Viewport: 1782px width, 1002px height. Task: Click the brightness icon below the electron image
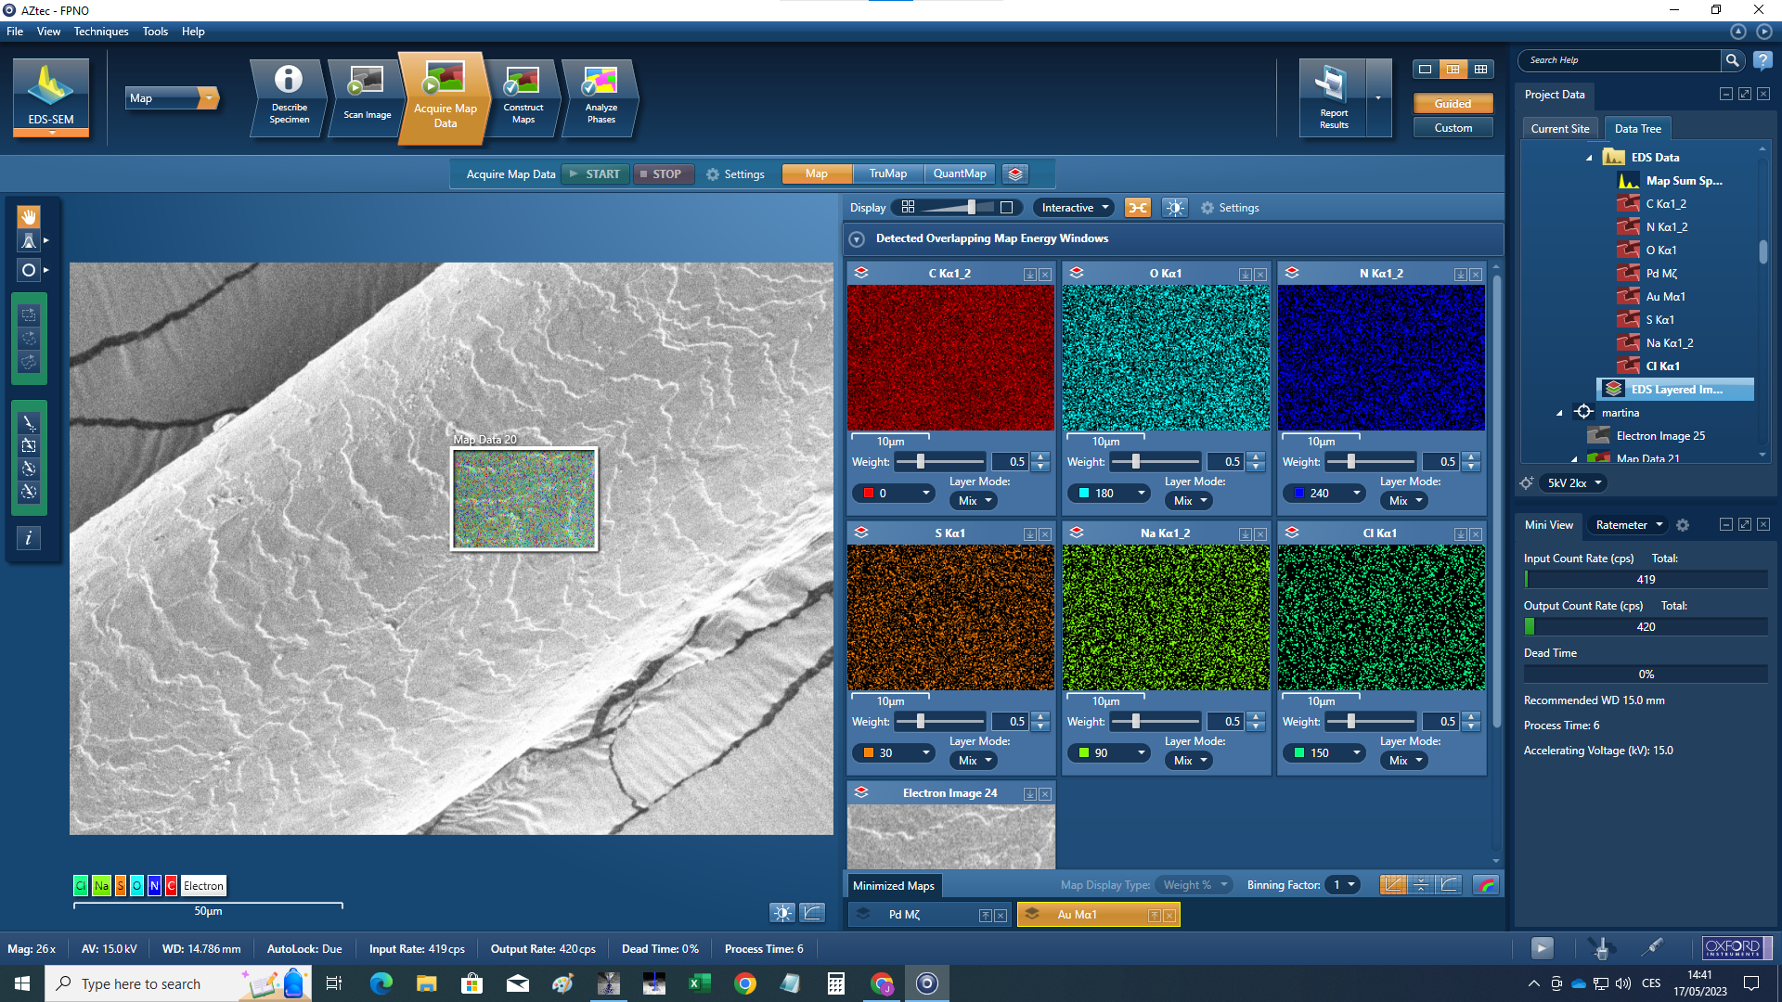782,913
